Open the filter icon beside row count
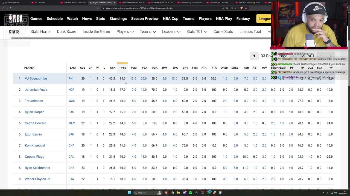Image resolution: width=350 pixels, height=196 pixels. pos(254,56)
